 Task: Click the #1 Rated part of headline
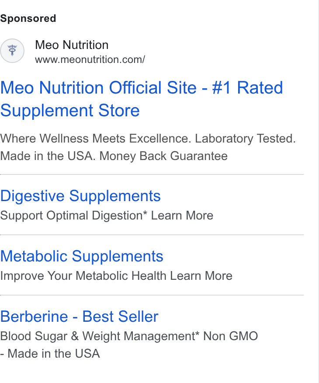(247, 88)
